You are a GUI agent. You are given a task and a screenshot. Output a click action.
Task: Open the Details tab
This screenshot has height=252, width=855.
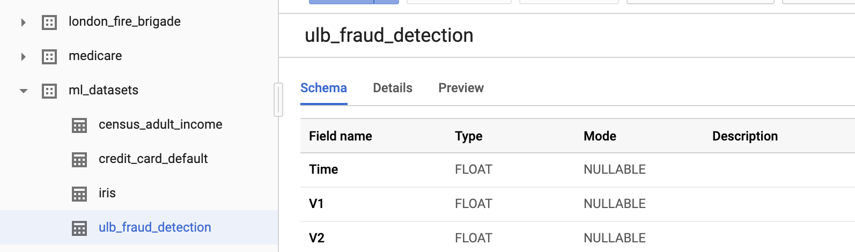pos(393,88)
